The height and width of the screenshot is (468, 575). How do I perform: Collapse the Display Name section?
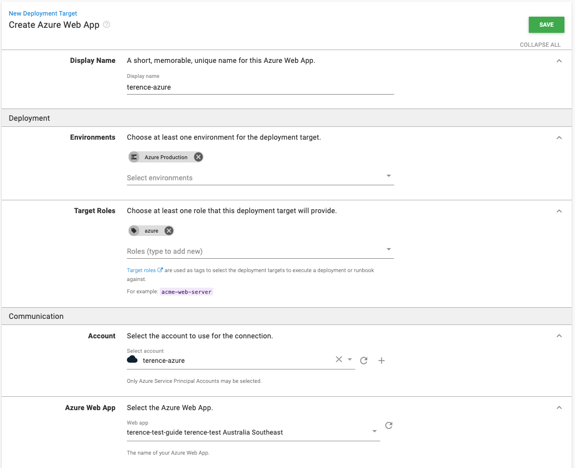(x=559, y=61)
